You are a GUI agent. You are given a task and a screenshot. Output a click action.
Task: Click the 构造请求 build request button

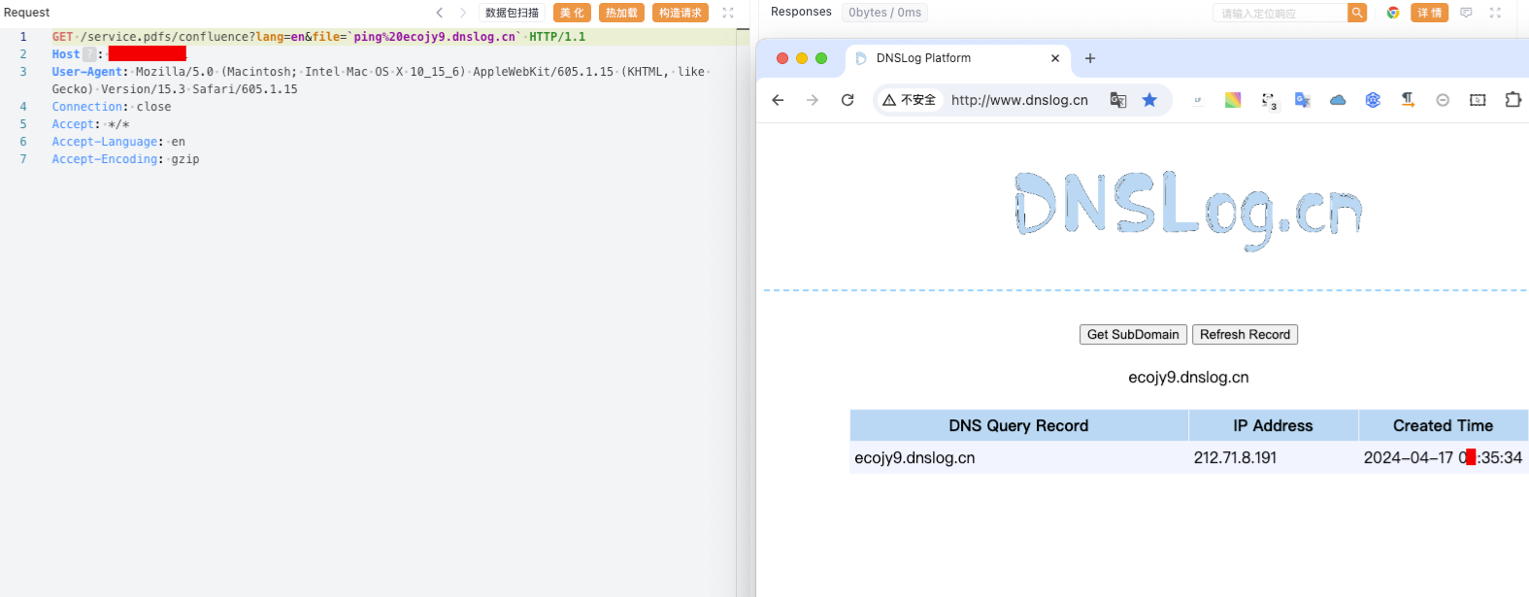[680, 13]
